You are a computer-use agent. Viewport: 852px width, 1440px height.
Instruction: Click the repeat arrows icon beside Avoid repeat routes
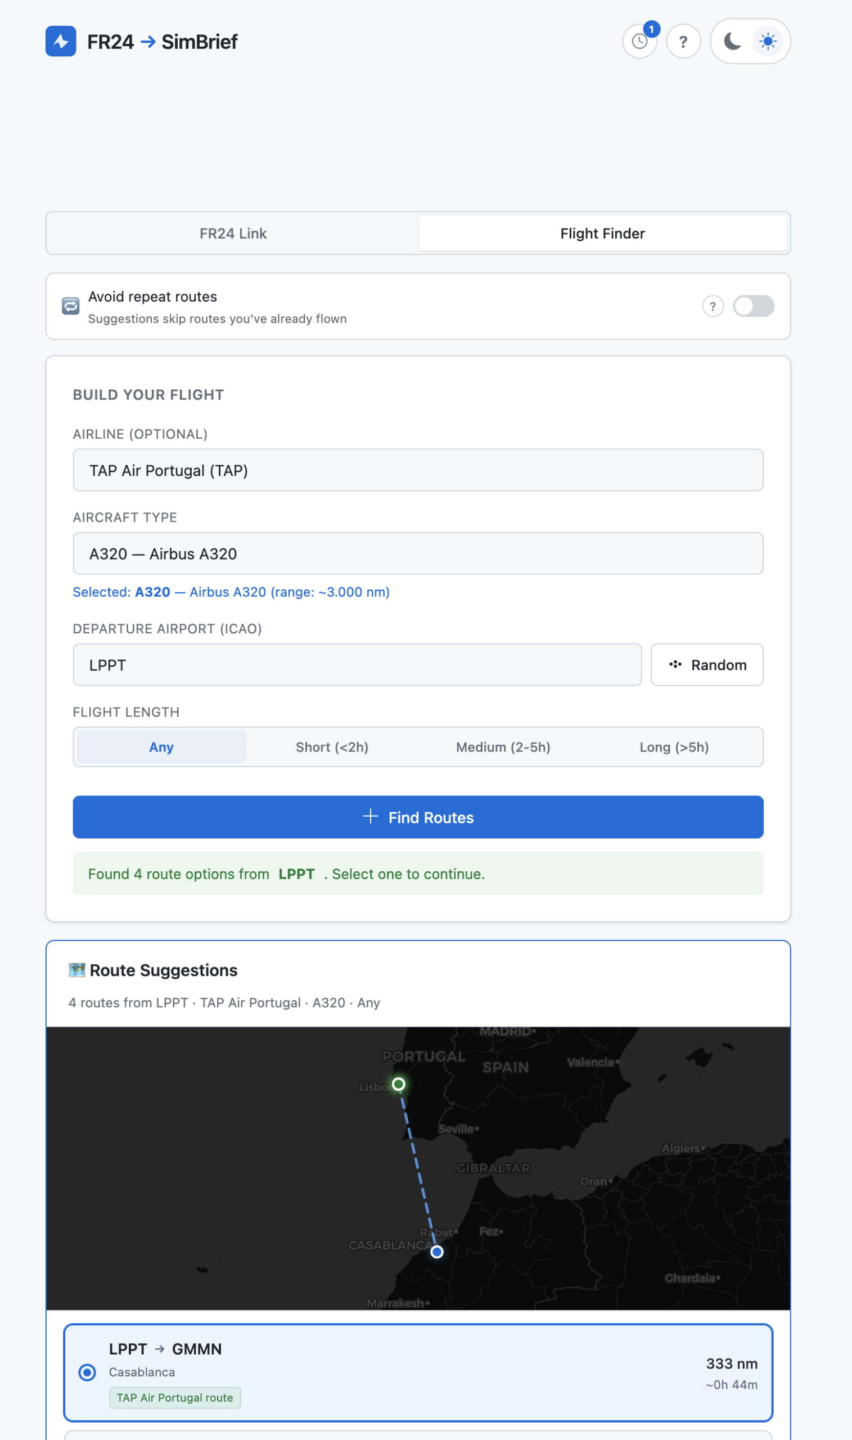pos(71,307)
